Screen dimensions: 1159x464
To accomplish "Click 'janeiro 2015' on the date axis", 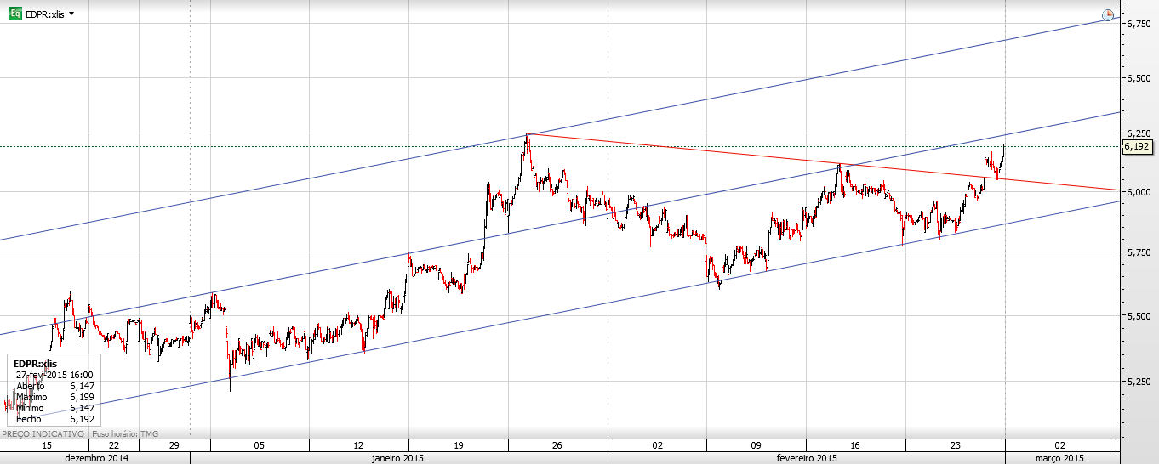I will click(x=398, y=458).
